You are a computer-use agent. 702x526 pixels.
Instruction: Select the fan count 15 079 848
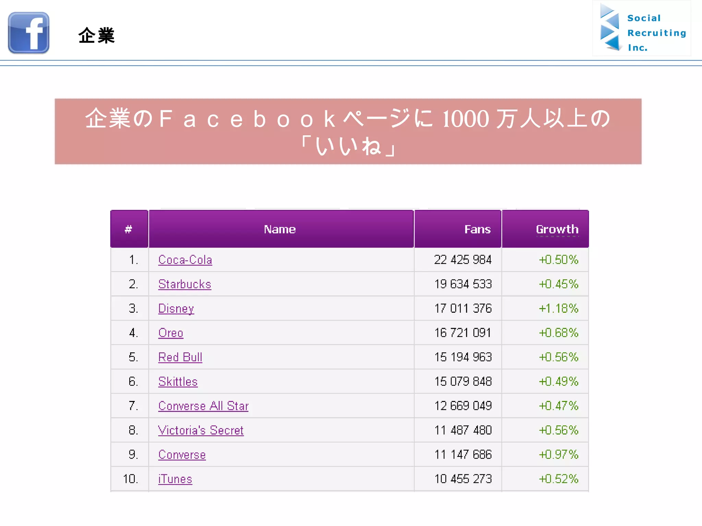click(x=463, y=381)
